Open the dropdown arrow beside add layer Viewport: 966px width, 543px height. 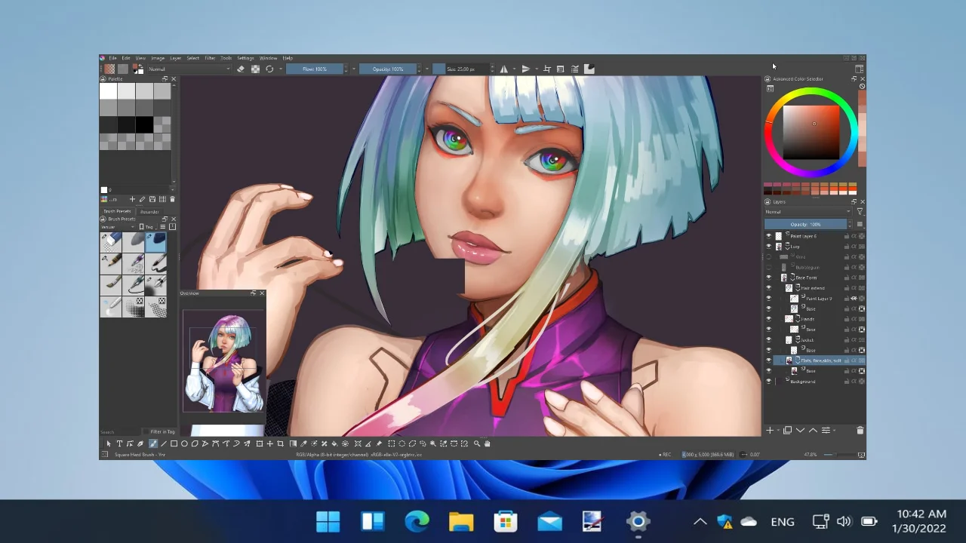coord(778,431)
